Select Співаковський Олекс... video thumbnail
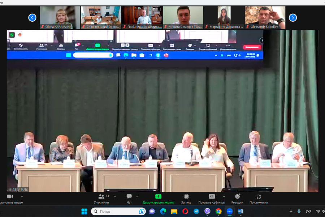 click(101, 17)
